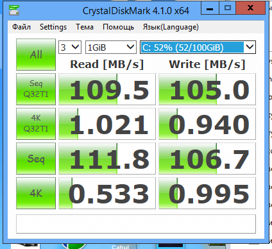Click the empty comment field at bottom
This screenshot has width=272, height=249.
[136, 224]
